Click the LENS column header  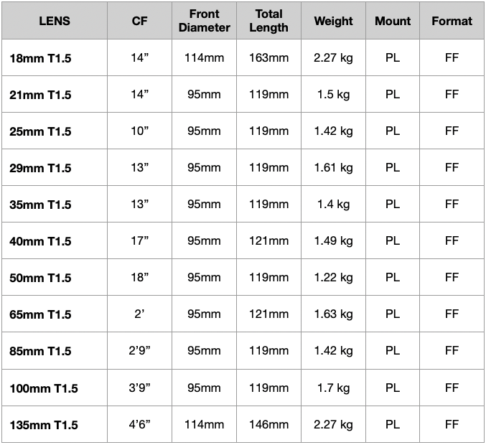click(55, 21)
